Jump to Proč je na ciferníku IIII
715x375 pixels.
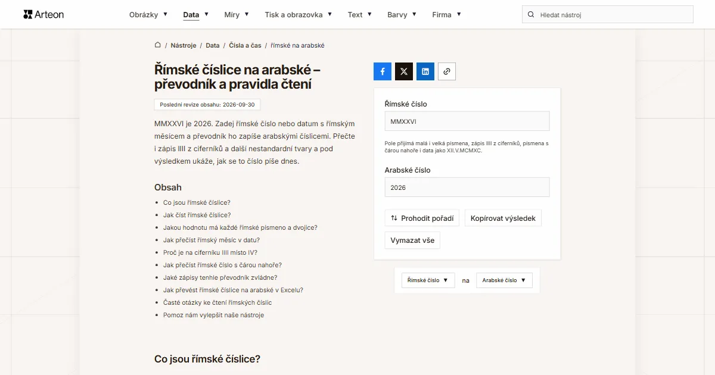pos(210,252)
